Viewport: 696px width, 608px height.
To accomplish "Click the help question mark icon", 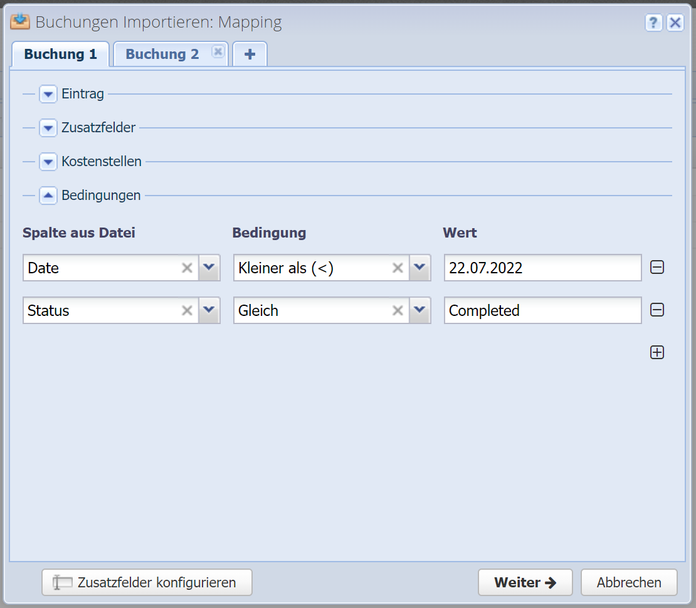I will point(653,23).
